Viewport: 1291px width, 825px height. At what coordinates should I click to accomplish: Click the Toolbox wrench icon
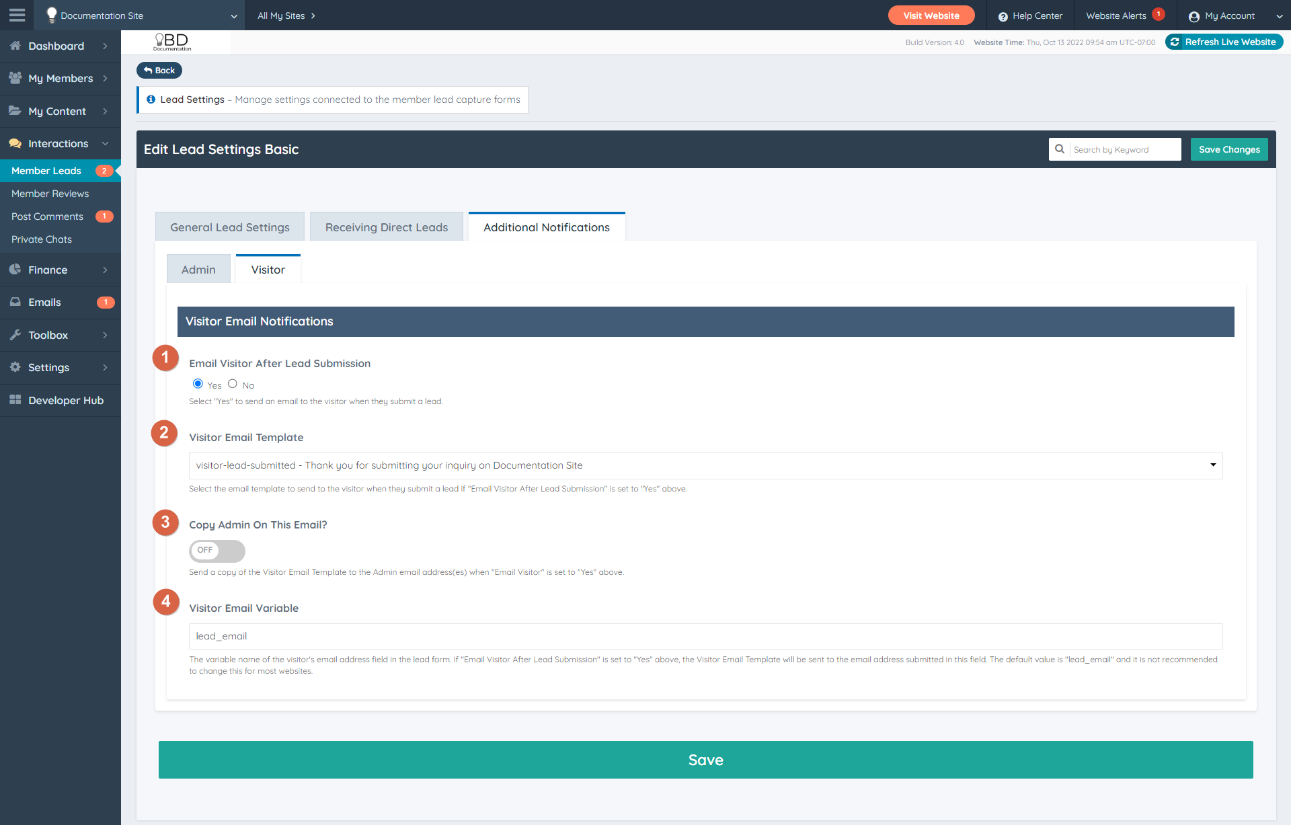[15, 335]
